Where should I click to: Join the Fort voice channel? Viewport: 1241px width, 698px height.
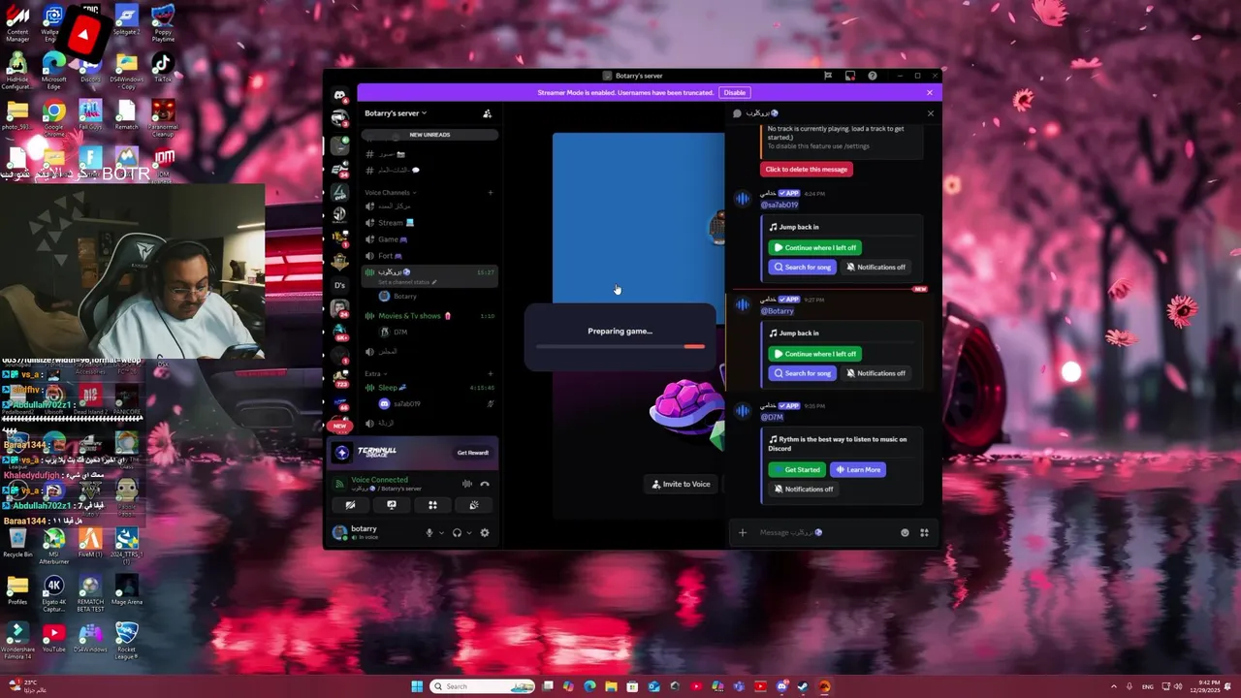click(x=430, y=256)
